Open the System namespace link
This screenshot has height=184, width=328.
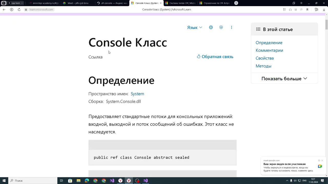point(137,94)
